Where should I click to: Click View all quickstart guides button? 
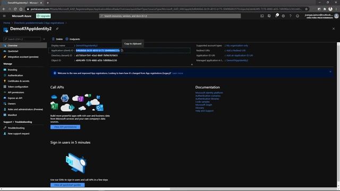[x=67, y=185]
